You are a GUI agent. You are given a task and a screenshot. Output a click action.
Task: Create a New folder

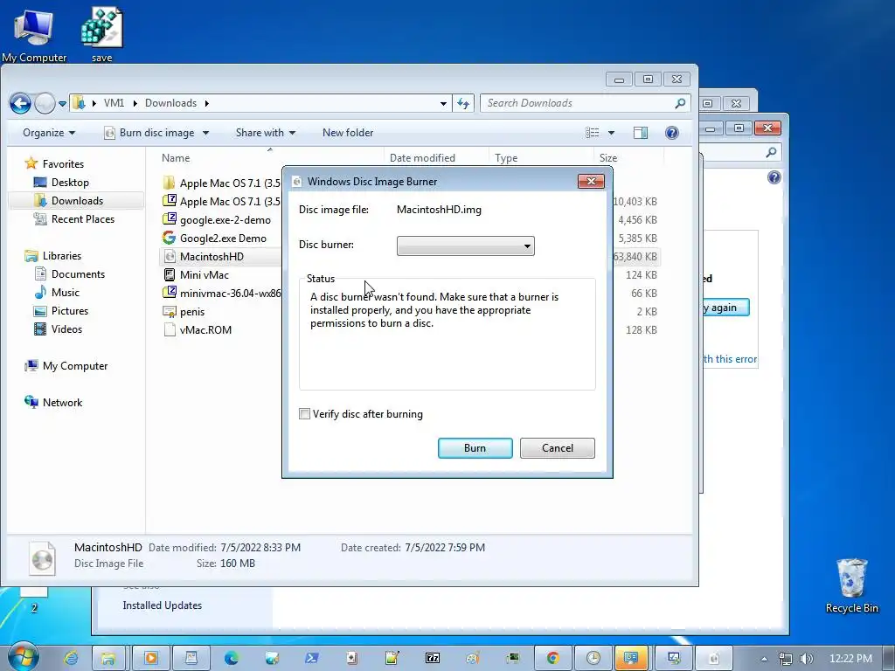(x=348, y=133)
